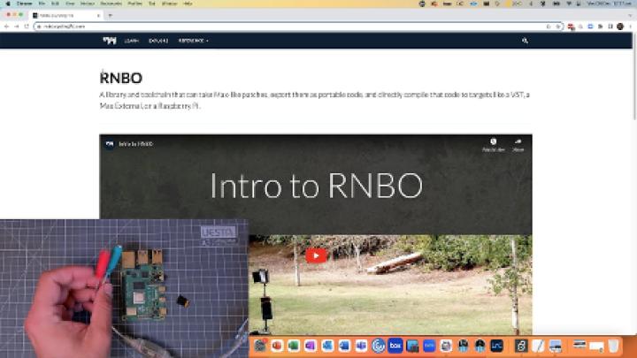The width and height of the screenshot is (637, 358).
Task: Open the red extension icon in toolbar
Action: [x=572, y=27]
